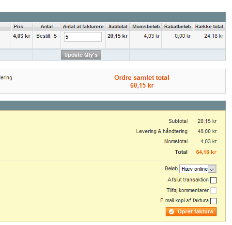Check E-mail kopi af faktura
The height and width of the screenshot is (225, 232).
[x=213, y=201]
